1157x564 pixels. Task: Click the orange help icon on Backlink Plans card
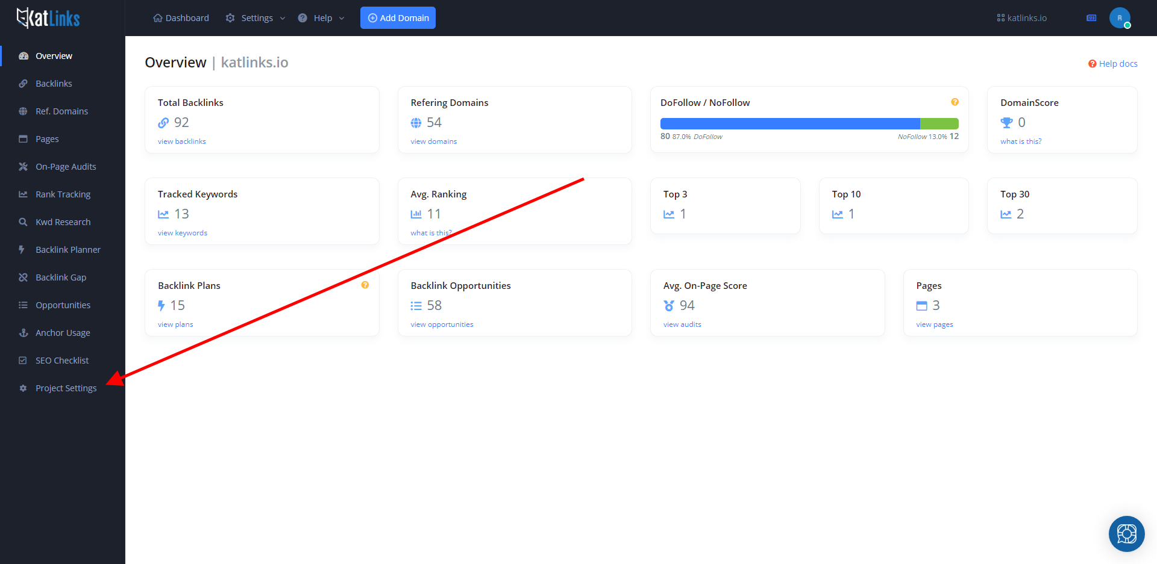365,285
